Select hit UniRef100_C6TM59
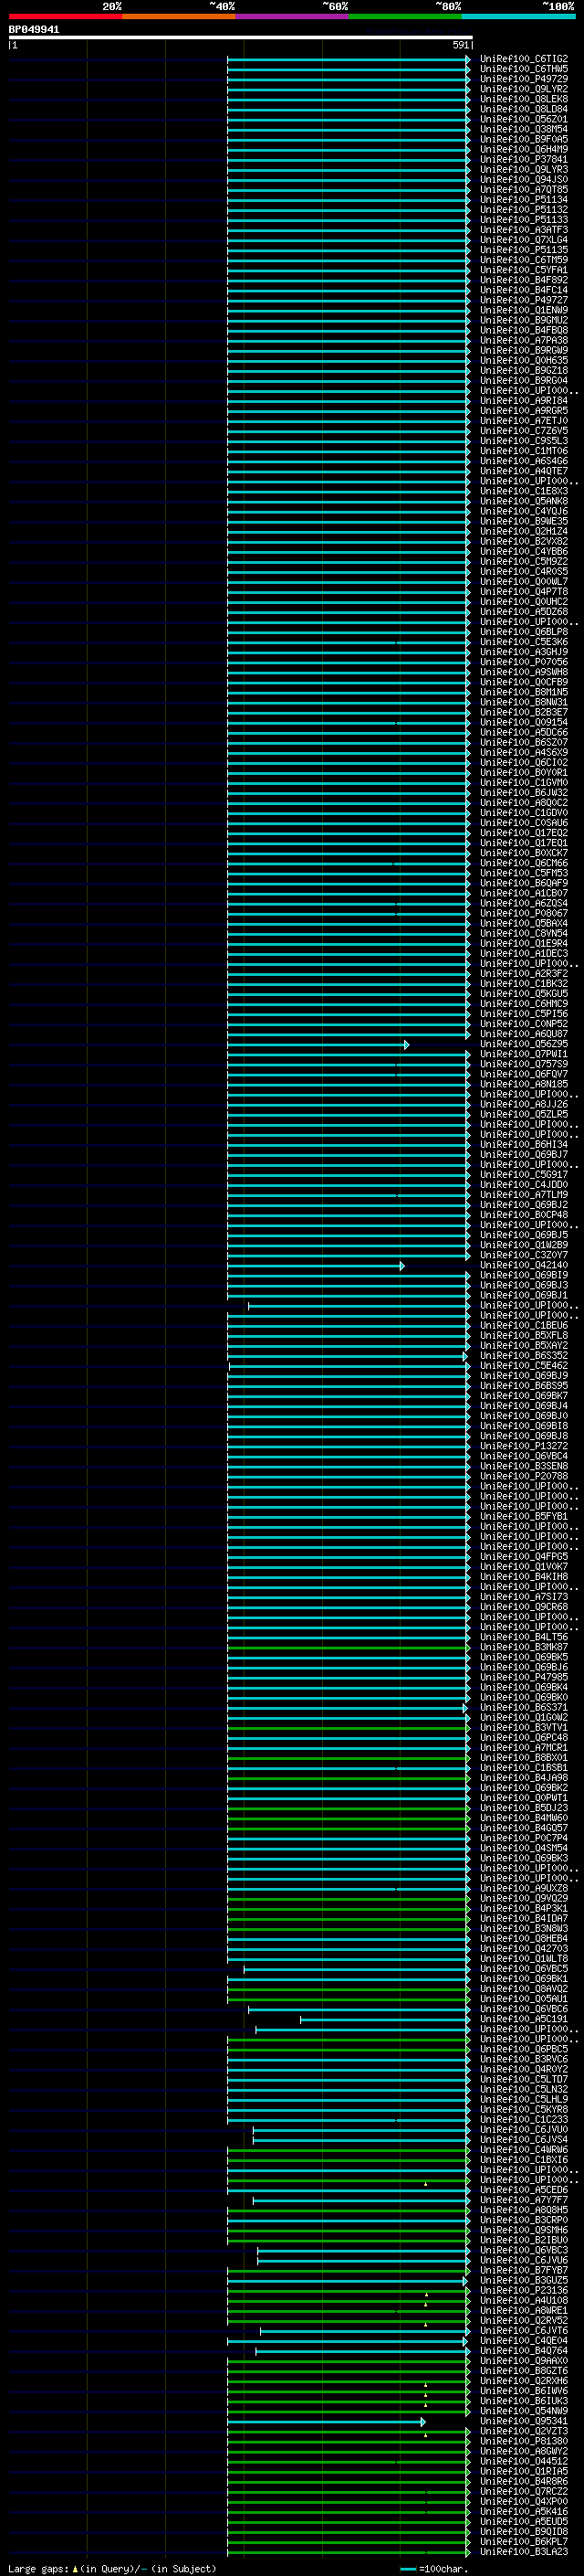This screenshot has height=2576, width=584. click(x=524, y=261)
